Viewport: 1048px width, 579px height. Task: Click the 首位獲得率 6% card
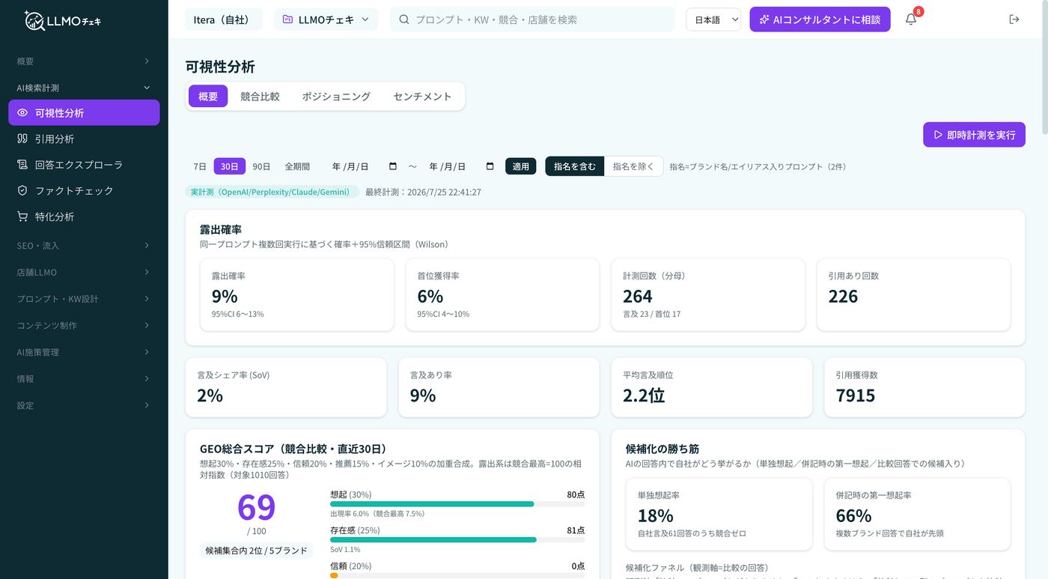502,295
